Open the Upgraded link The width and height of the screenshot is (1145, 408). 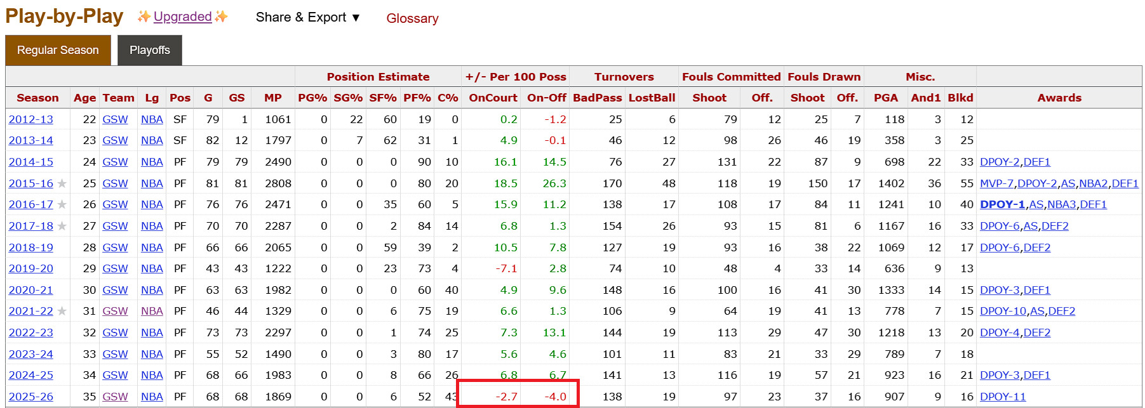pyautogui.click(x=182, y=16)
